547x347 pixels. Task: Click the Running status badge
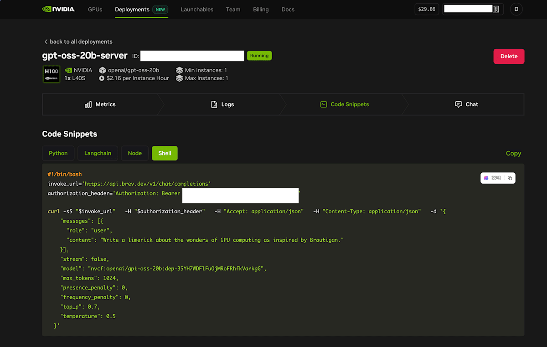[x=259, y=56]
